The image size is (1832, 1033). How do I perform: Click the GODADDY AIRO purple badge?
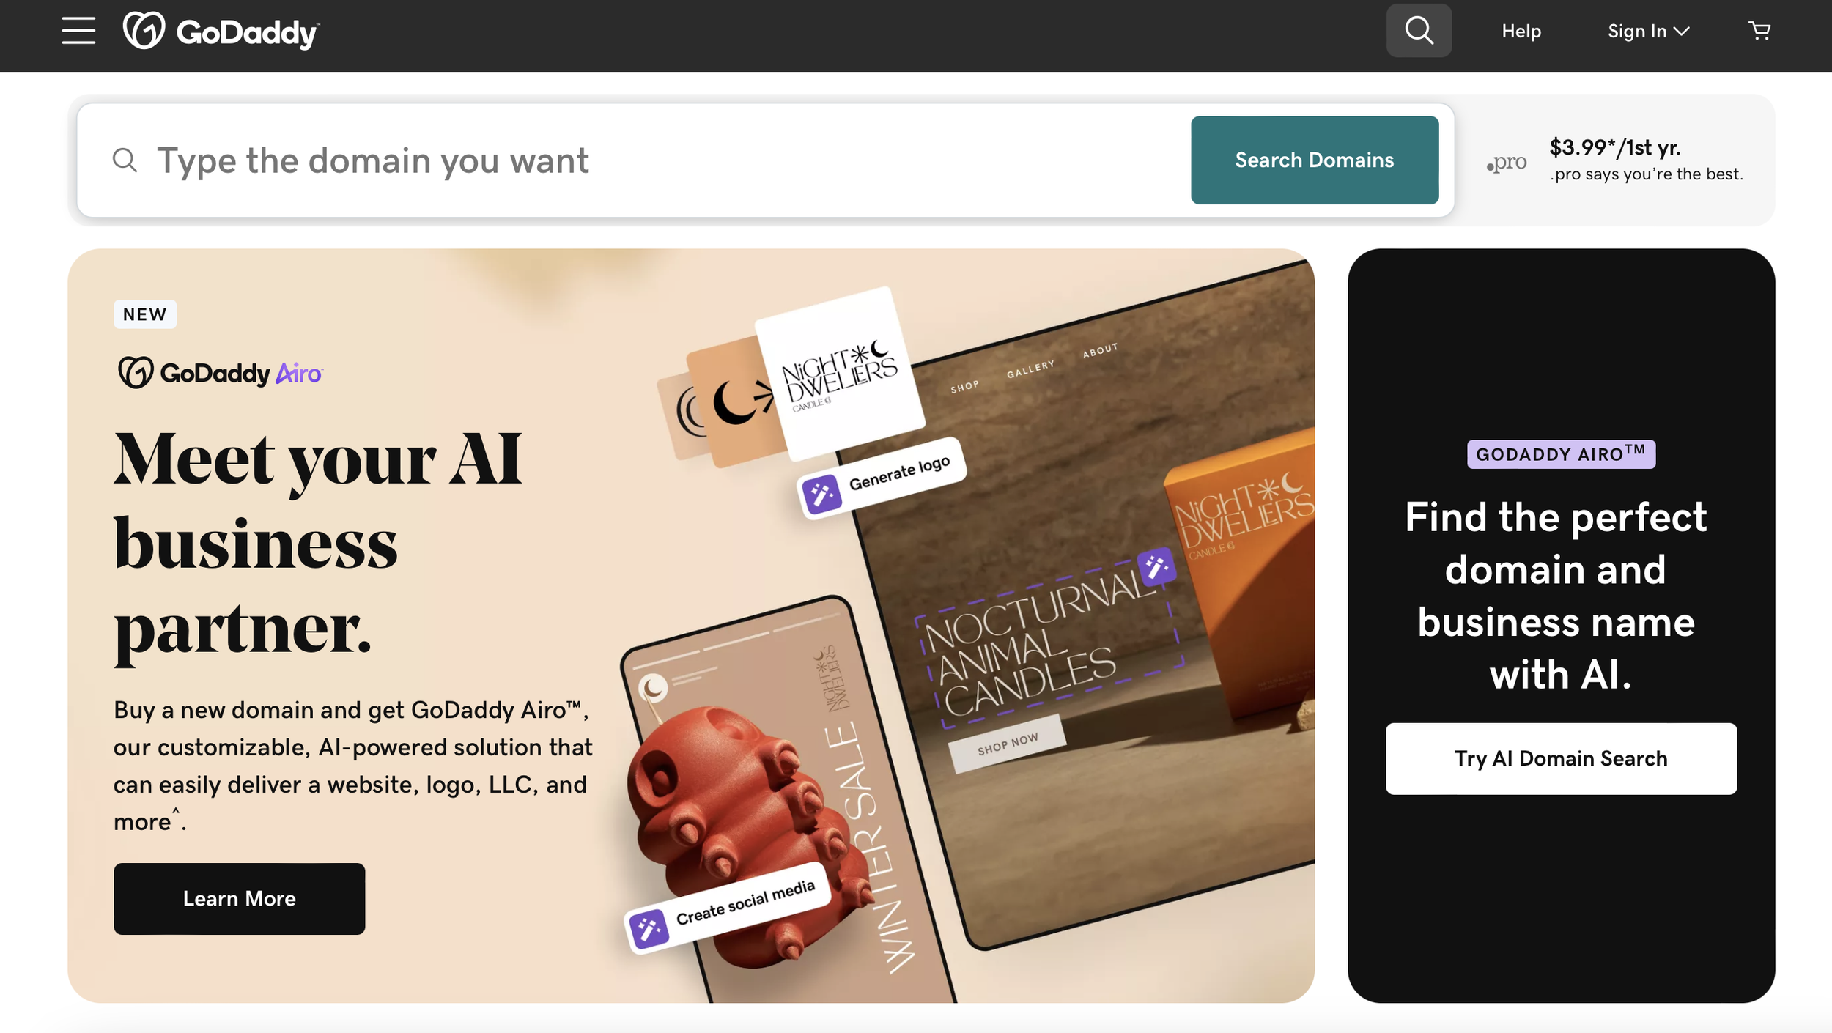coord(1561,454)
